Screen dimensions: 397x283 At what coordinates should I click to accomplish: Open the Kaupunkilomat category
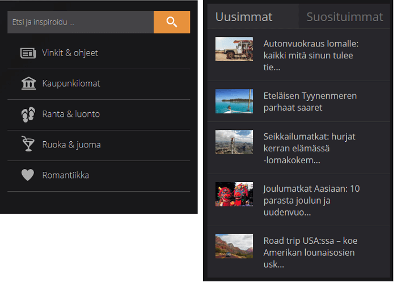coord(71,83)
